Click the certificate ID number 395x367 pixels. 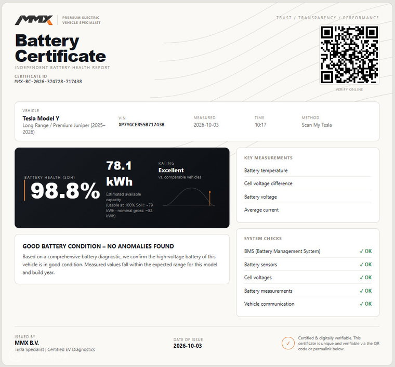[48, 82]
